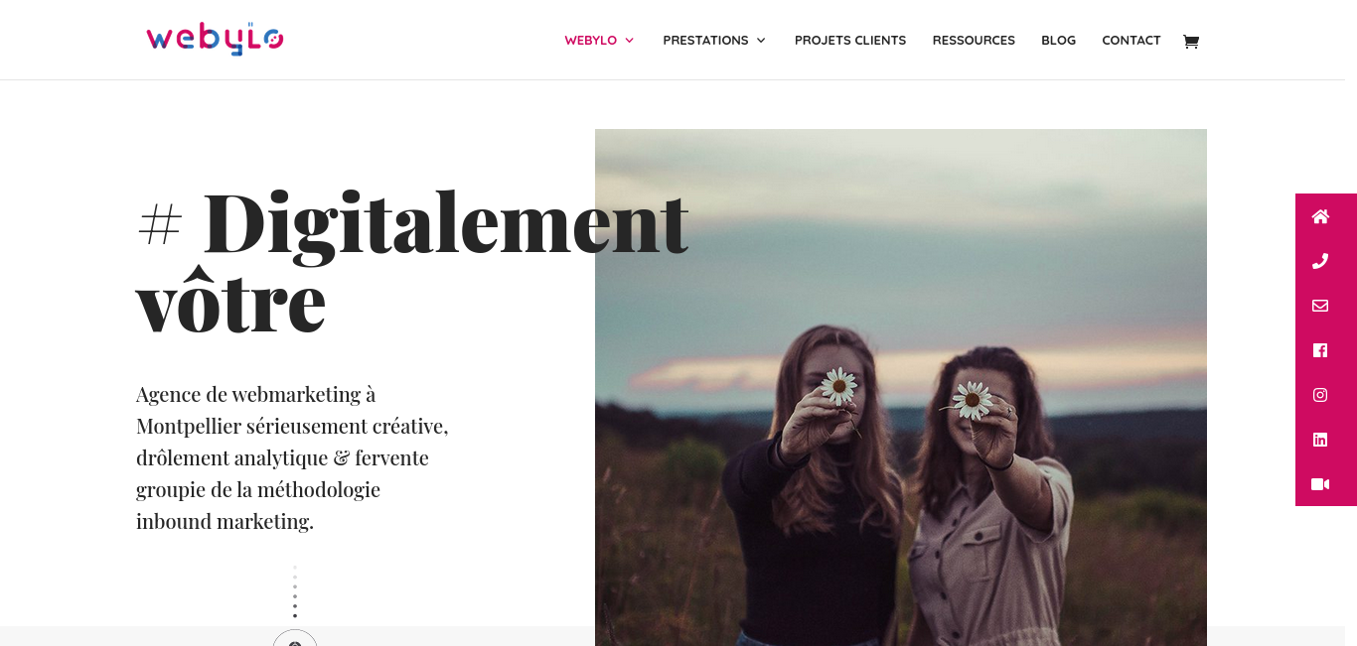Click the home icon in pink sidebar

pyautogui.click(x=1320, y=216)
